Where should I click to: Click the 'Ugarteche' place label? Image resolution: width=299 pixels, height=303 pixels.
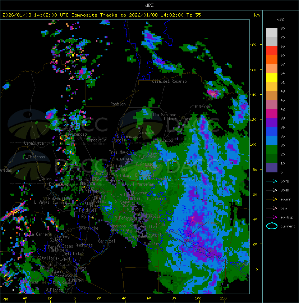[x=89, y=228]
